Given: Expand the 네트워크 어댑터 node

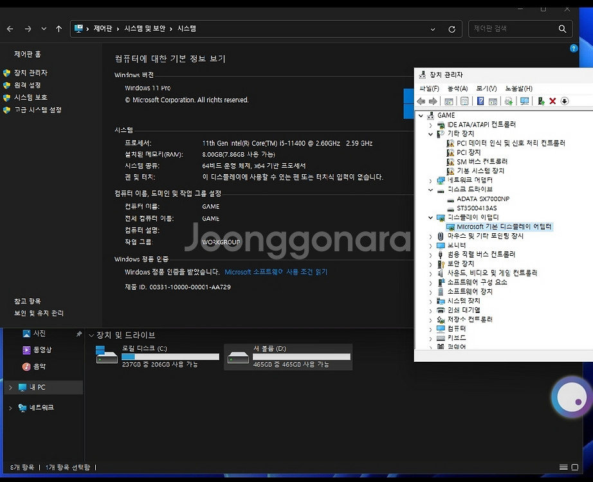Looking at the screenshot, I should [x=430, y=181].
